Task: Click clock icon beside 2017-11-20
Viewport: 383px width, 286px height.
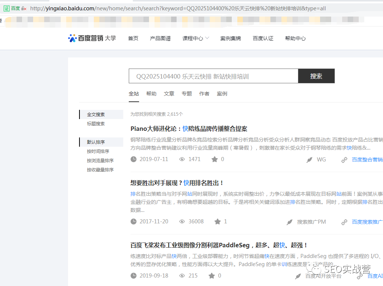Action: [x=133, y=222]
